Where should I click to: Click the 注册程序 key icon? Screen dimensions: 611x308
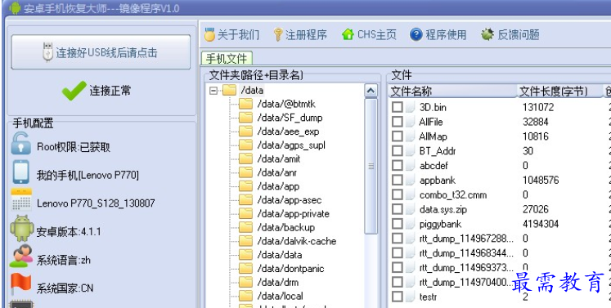coord(278,34)
